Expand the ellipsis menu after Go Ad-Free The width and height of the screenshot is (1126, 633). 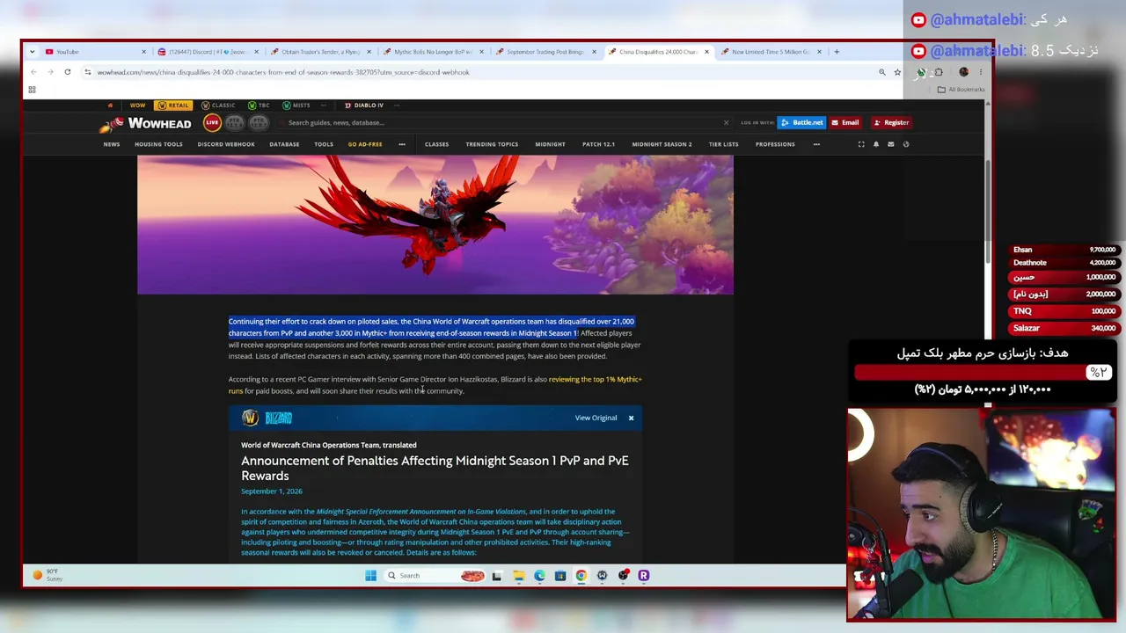402,144
